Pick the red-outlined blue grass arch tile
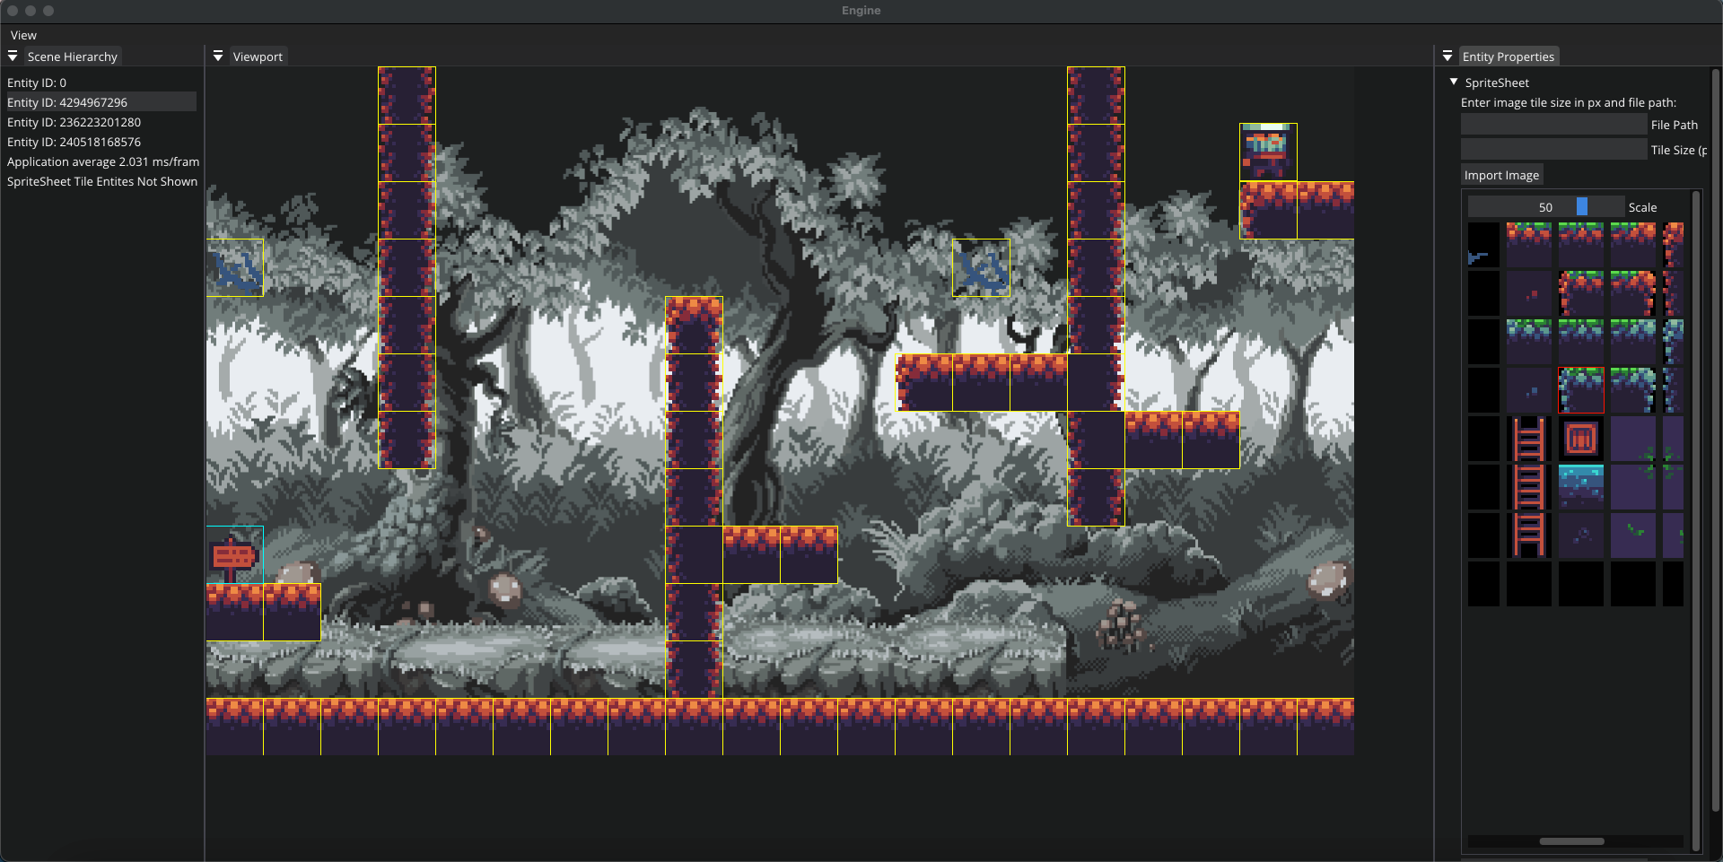The image size is (1723, 862). coord(1581,390)
